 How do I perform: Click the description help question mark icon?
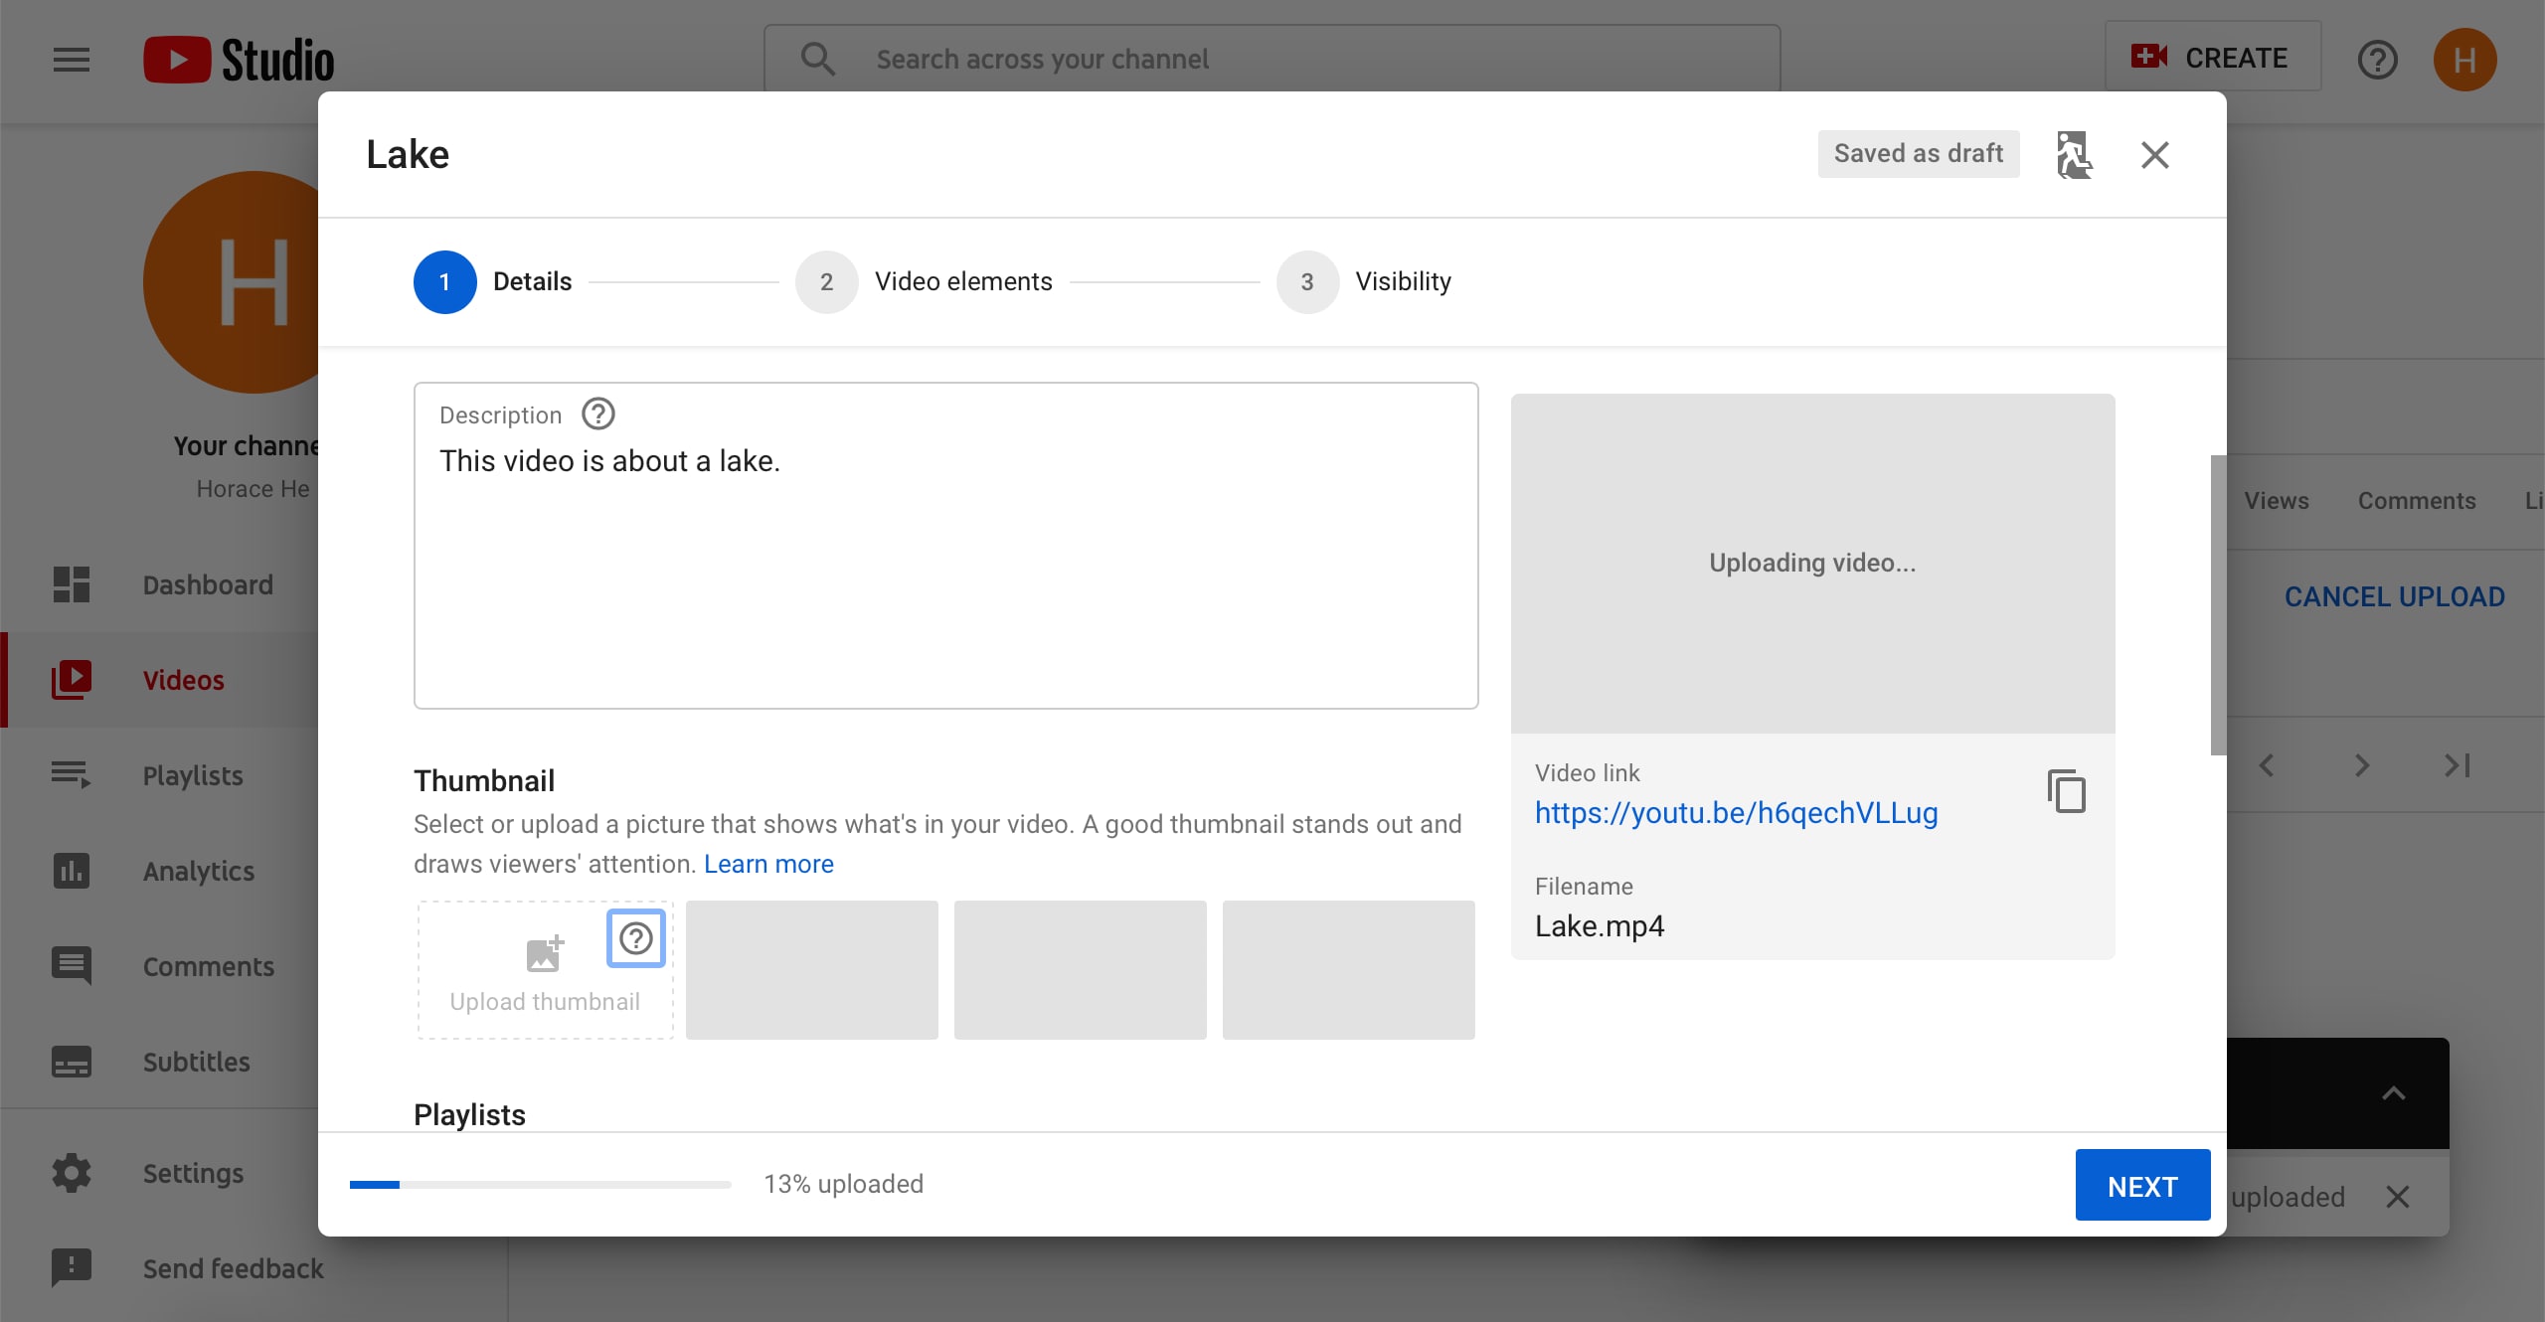(597, 413)
